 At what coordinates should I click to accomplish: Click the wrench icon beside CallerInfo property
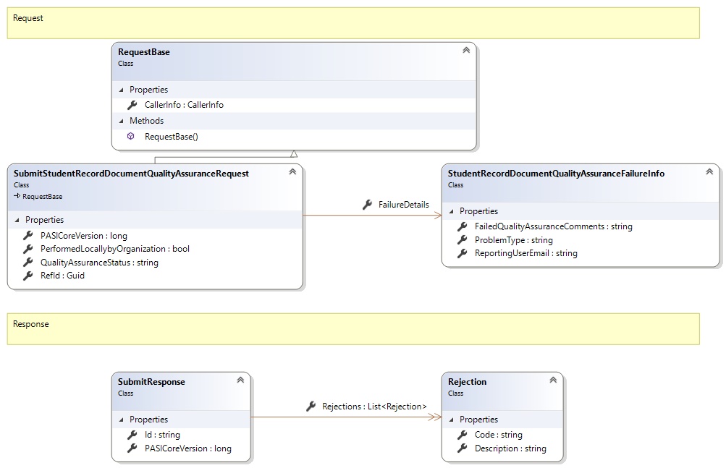[132, 105]
